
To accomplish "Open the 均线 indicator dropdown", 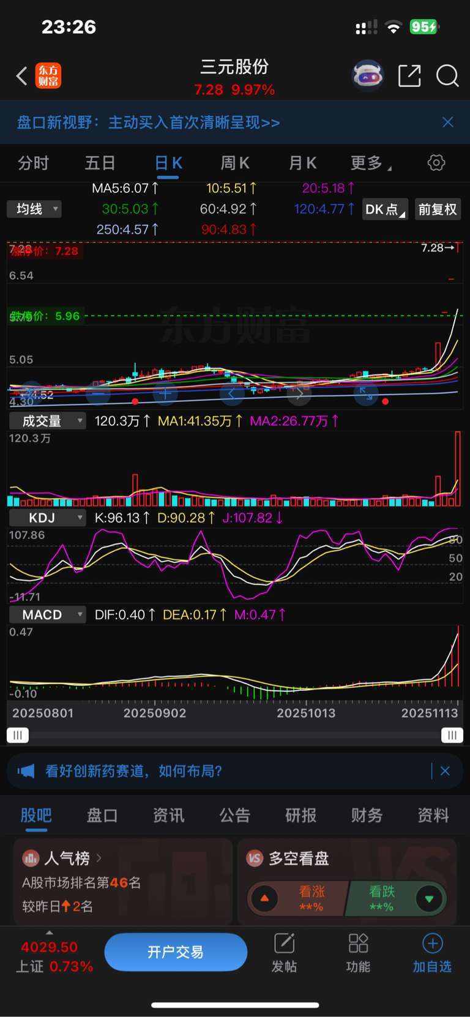I will [34, 209].
